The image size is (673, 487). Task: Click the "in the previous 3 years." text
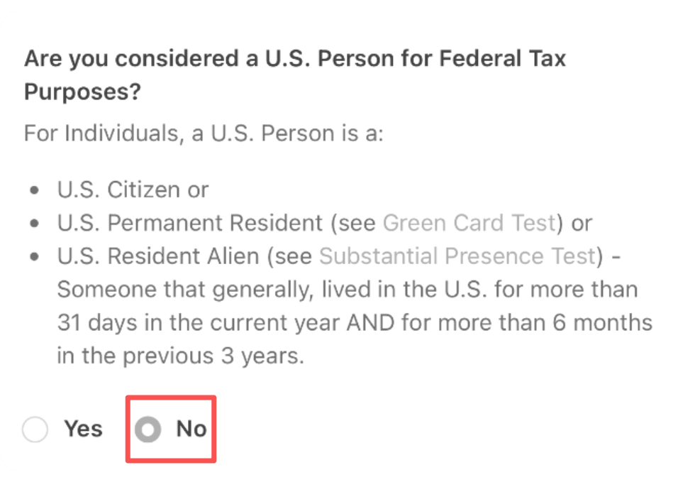[181, 356]
